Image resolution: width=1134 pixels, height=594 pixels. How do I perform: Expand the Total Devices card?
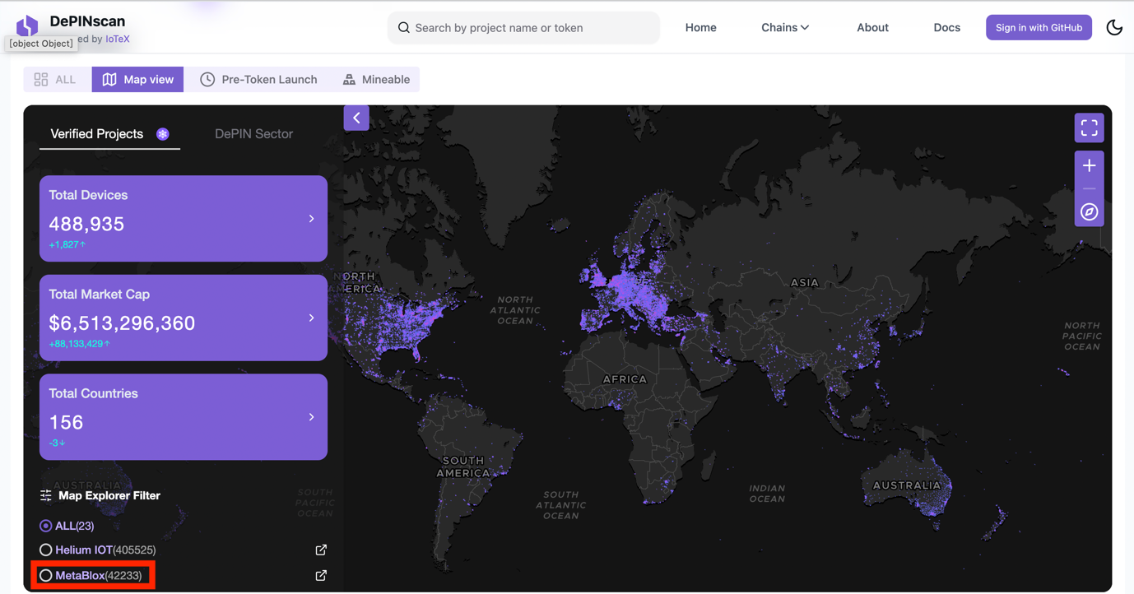pyautogui.click(x=184, y=218)
